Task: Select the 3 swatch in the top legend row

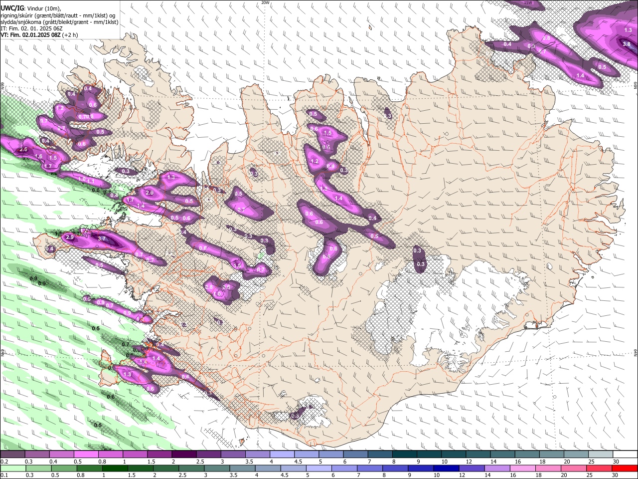Action: point(233,454)
